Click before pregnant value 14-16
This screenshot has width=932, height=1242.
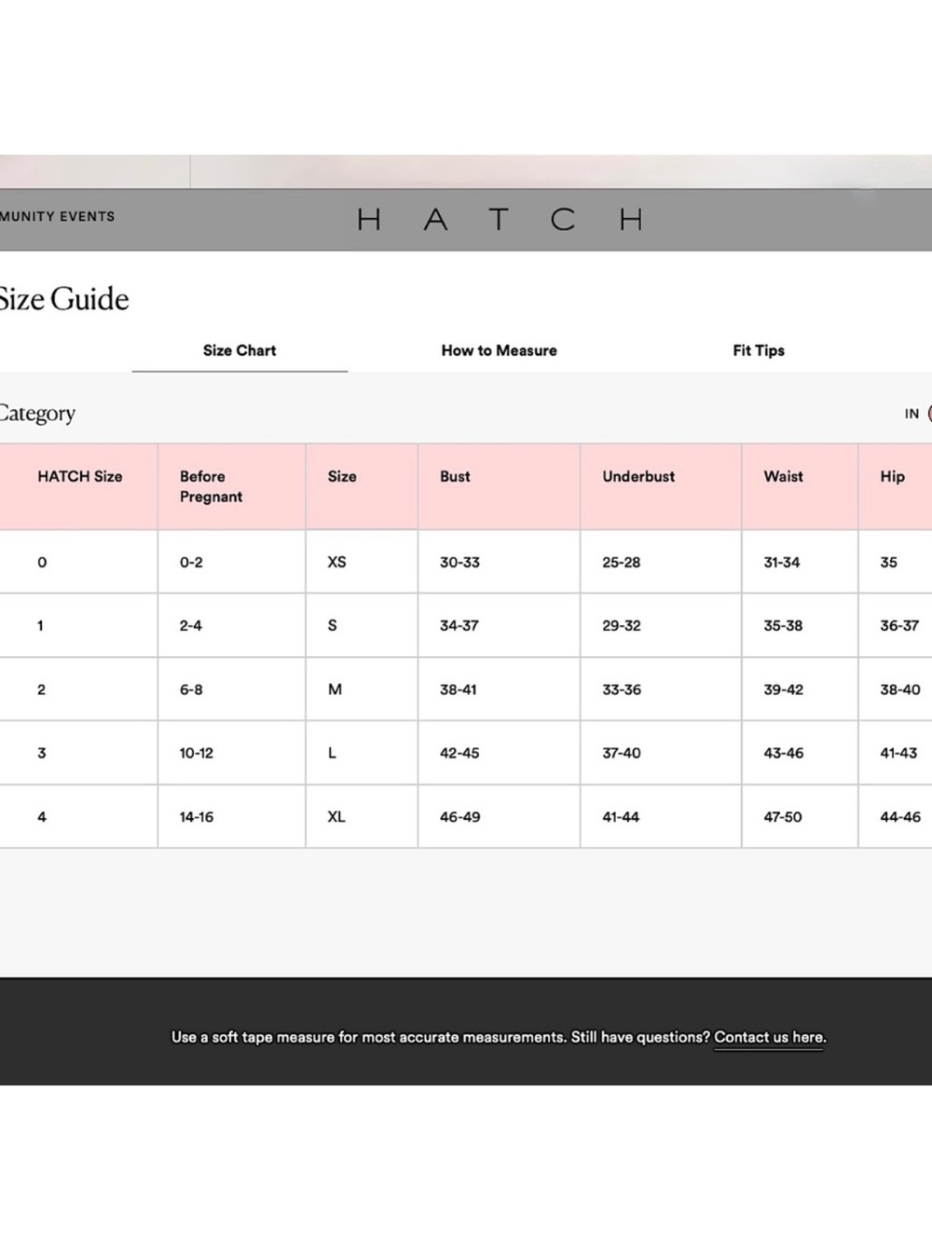[196, 816]
